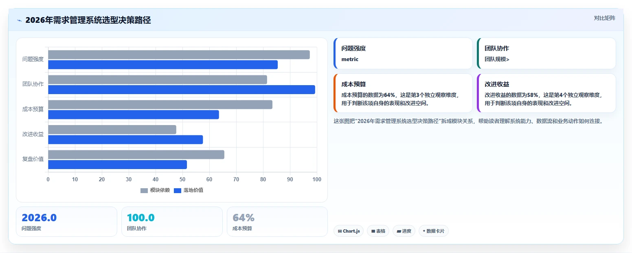Screen dimensions: 632x253
Task: Click the 模块依赖 legend label
Action: (x=160, y=190)
